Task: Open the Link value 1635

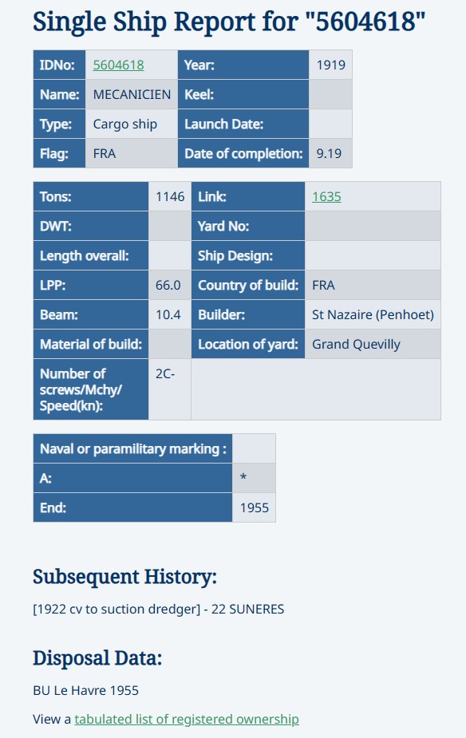Action: pyautogui.click(x=326, y=197)
